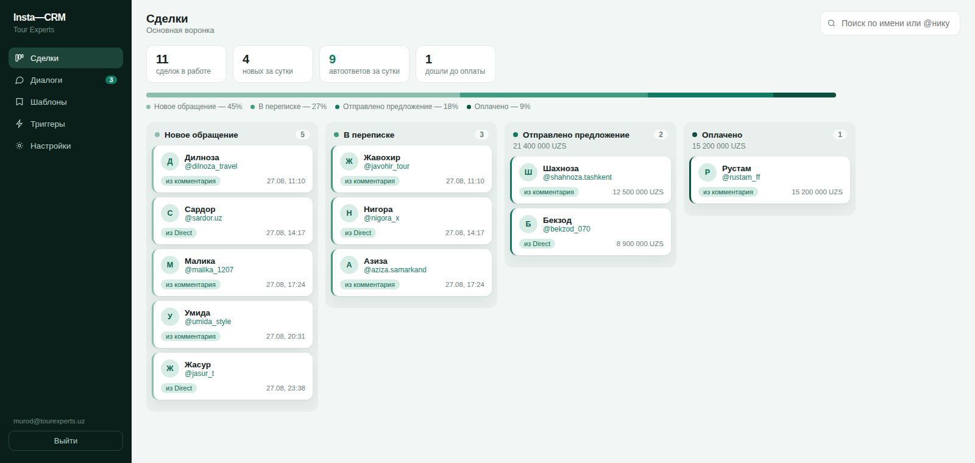Click the 11 сделок в работе stat card

coord(186,64)
